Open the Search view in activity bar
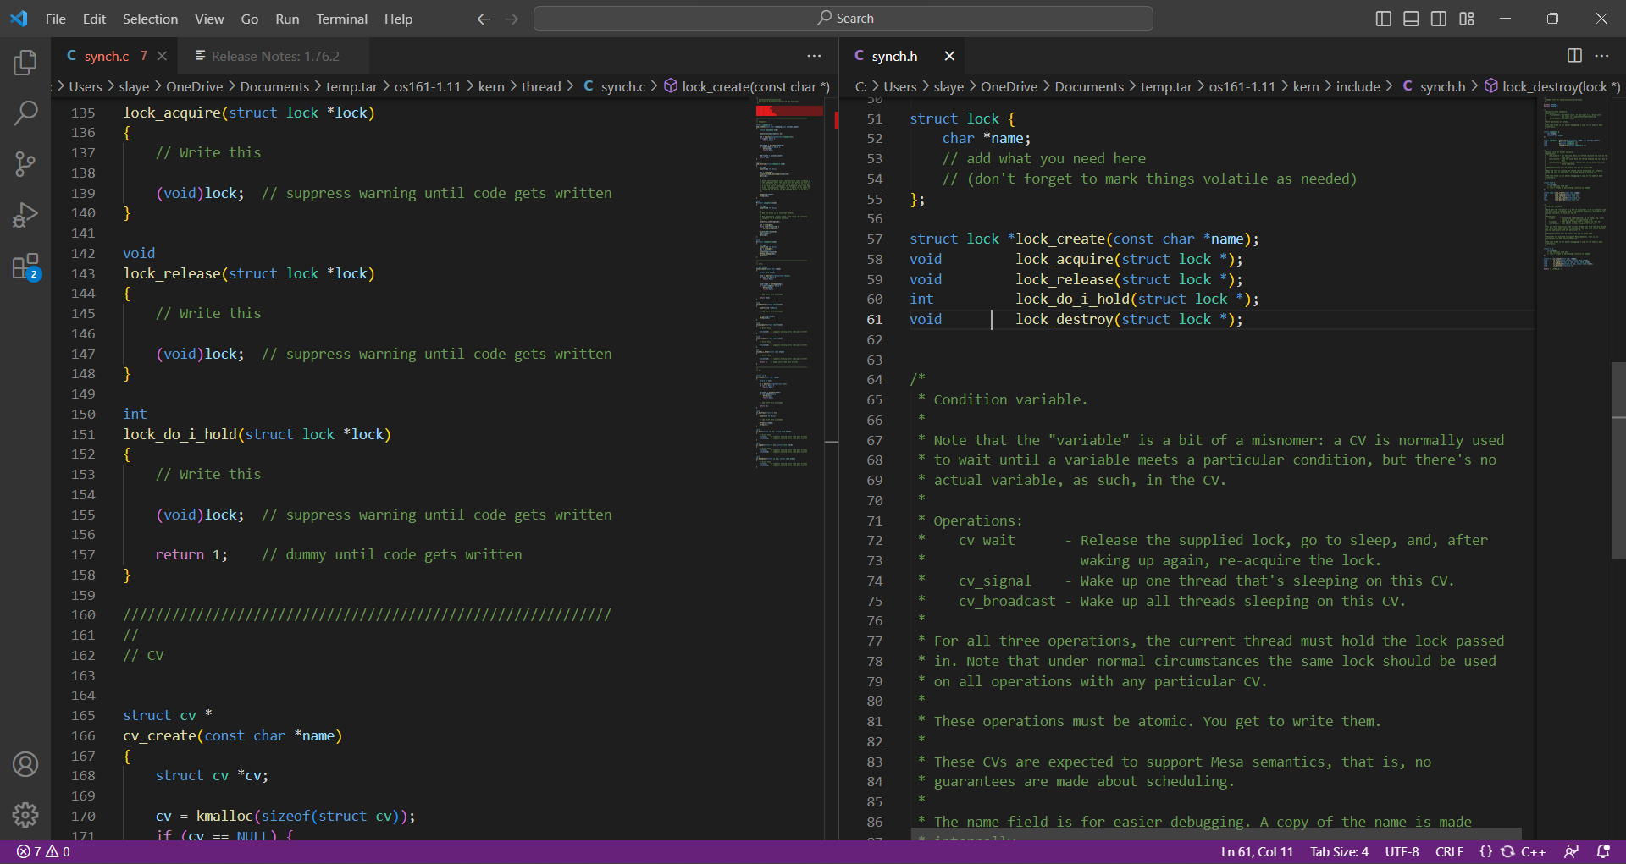Viewport: 1626px width, 864px height. (x=25, y=113)
